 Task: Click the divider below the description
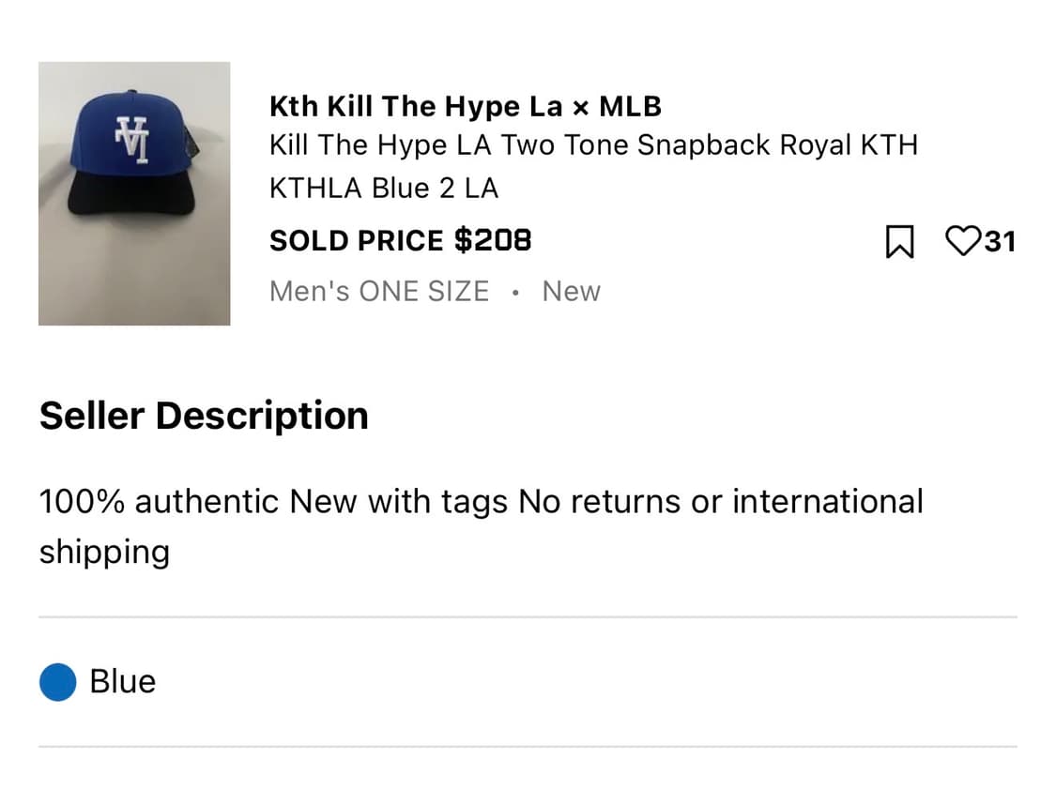(528, 615)
